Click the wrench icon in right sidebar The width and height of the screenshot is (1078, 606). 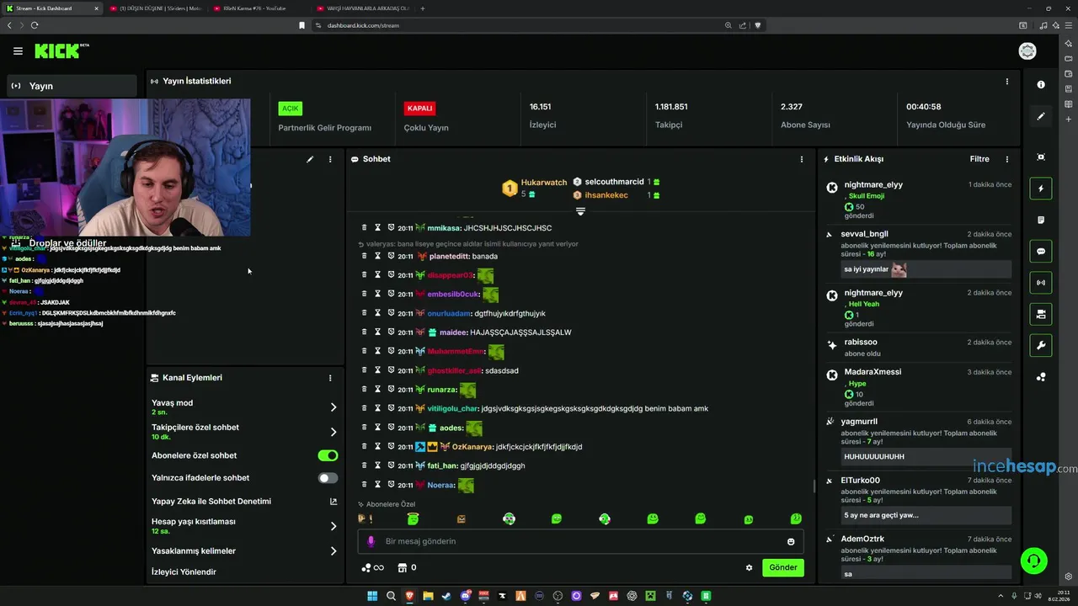1041,345
